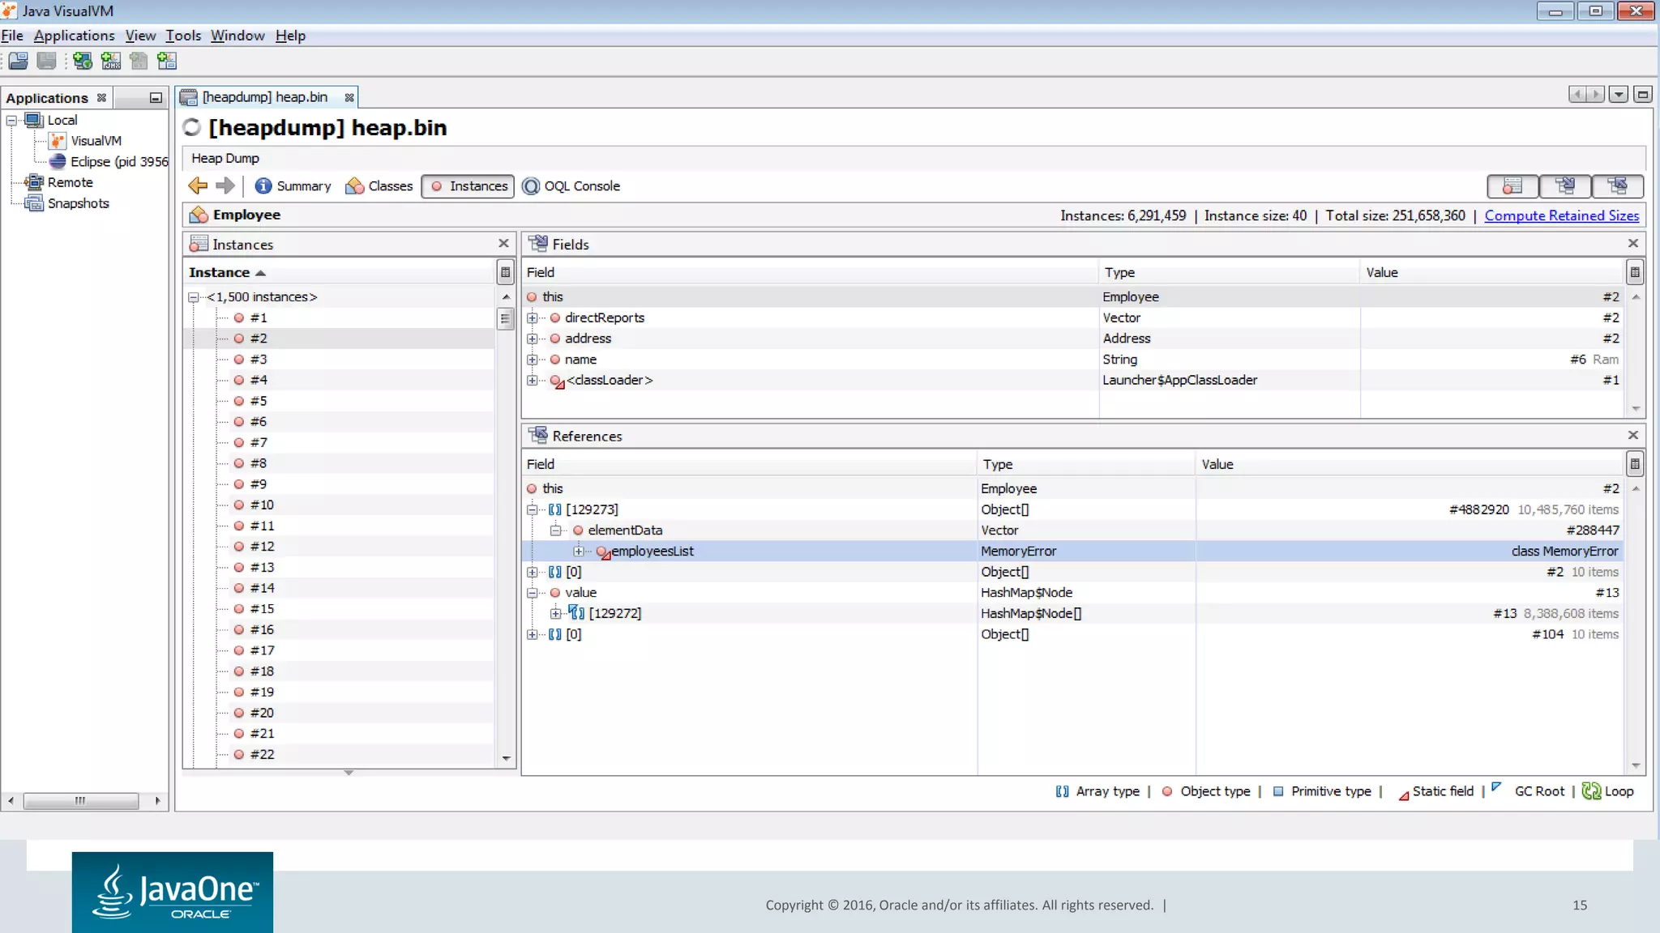Select instance #10 in the list

pos(262,505)
